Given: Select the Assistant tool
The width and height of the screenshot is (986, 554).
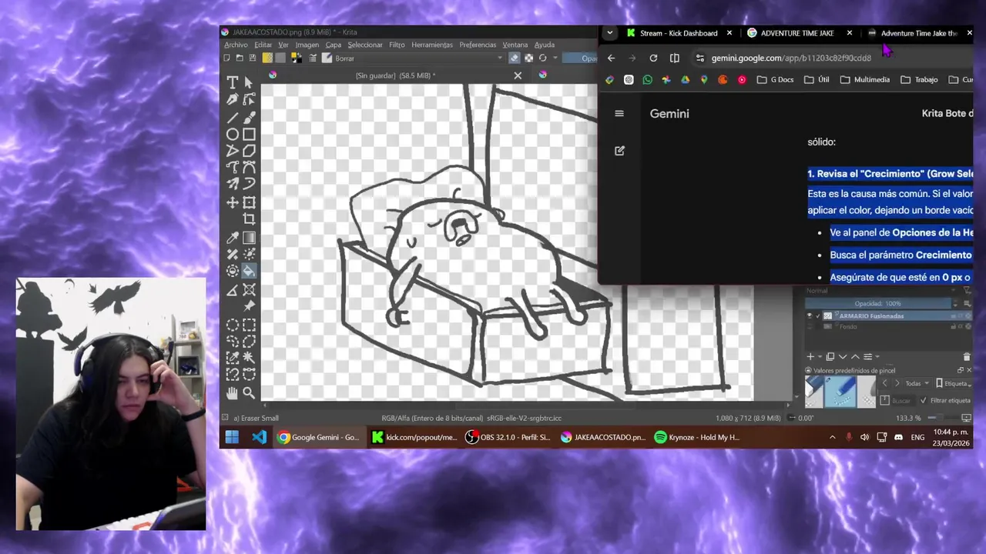Looking at the screenshot, I should click(249, 290).
